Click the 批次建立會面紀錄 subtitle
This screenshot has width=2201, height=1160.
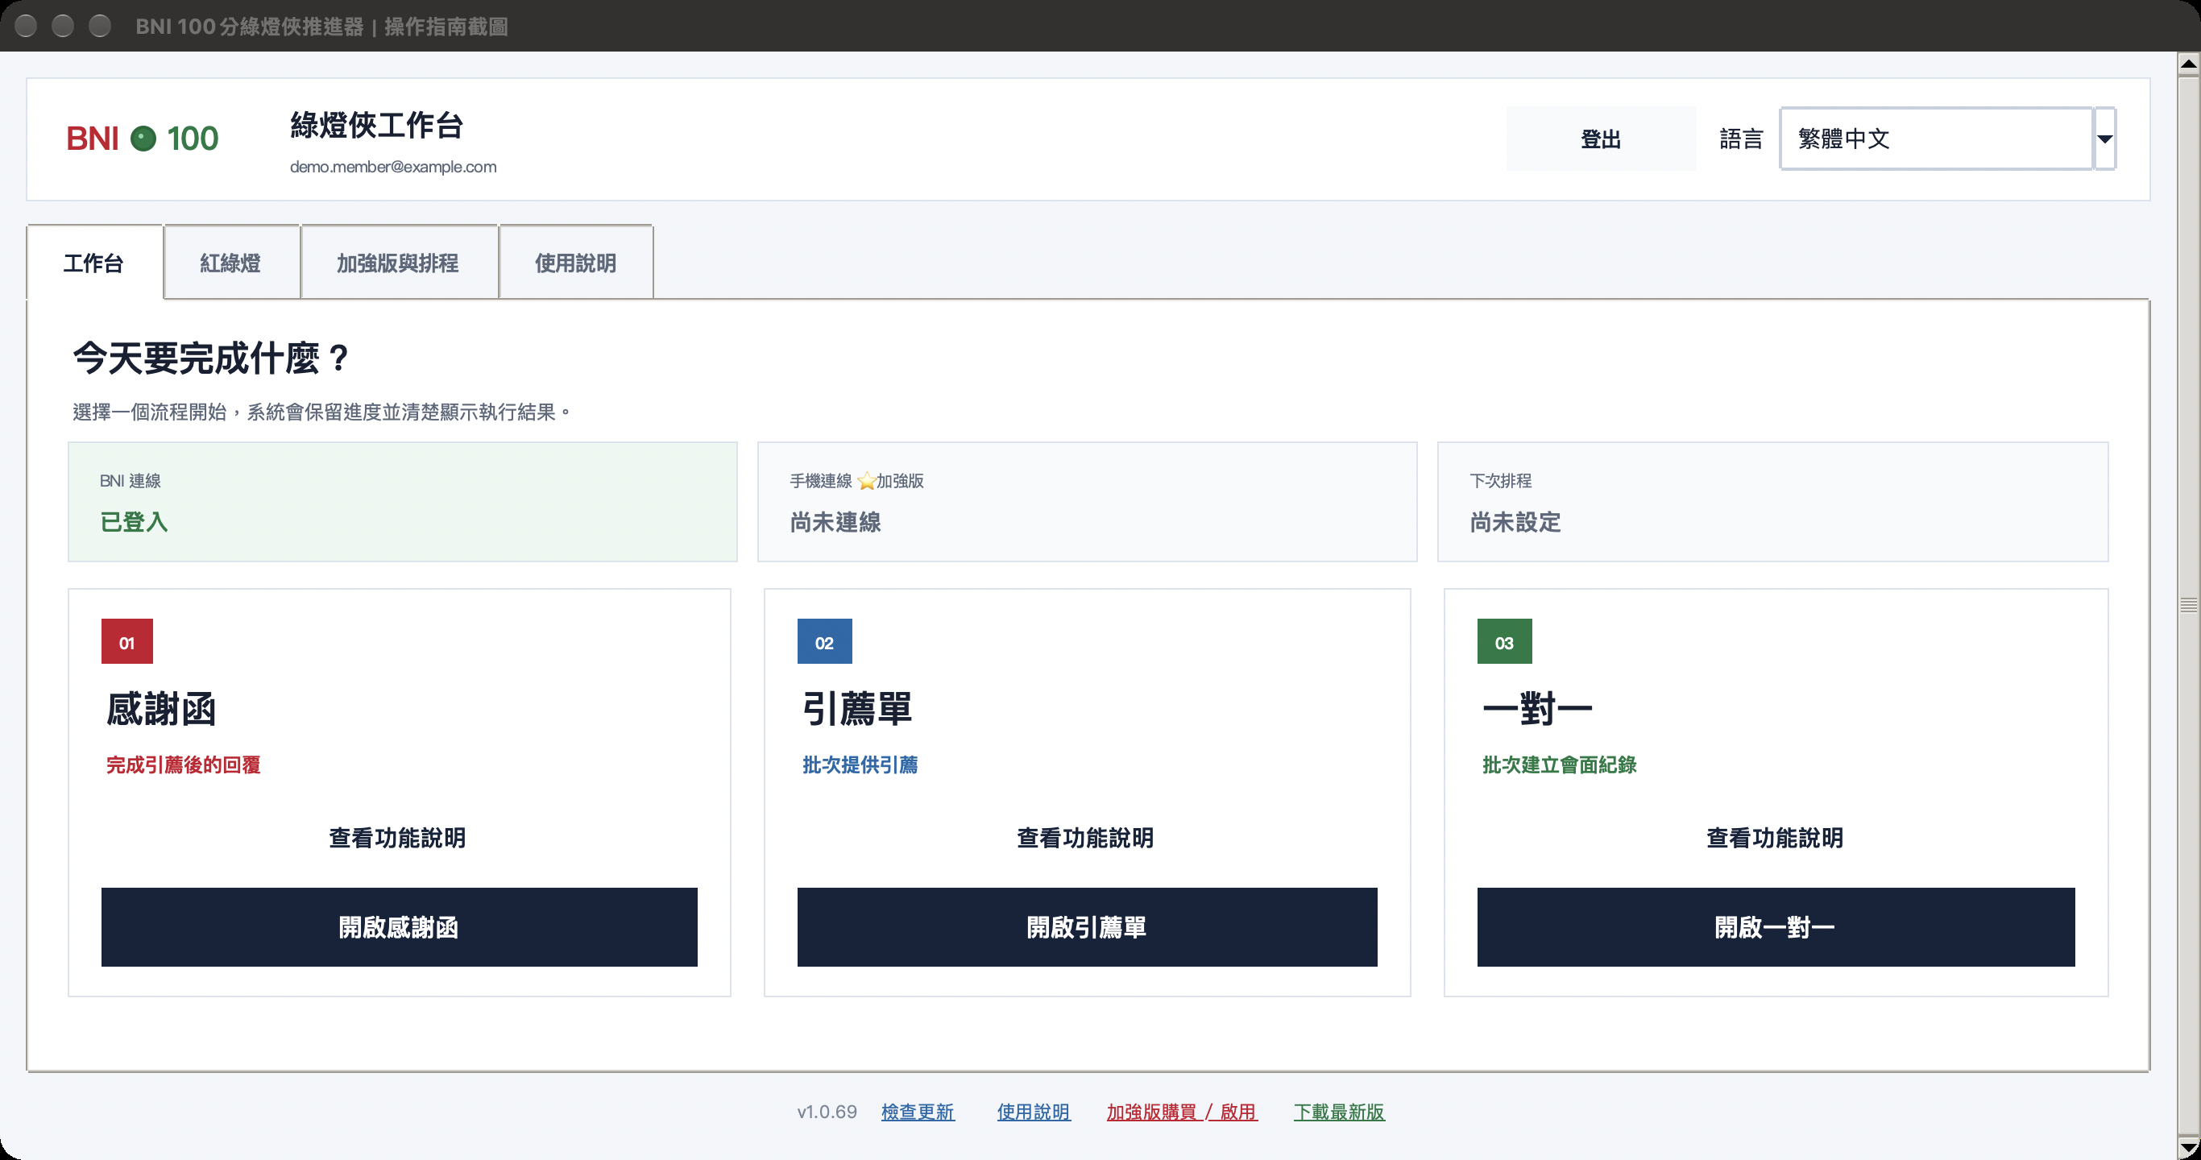click(x=1560, y=764)
